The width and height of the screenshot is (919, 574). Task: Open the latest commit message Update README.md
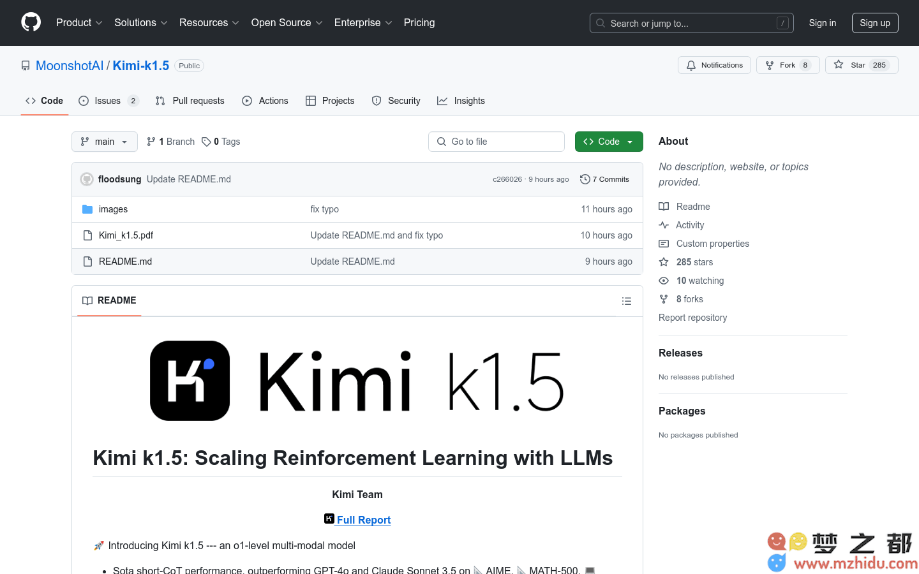189,179
